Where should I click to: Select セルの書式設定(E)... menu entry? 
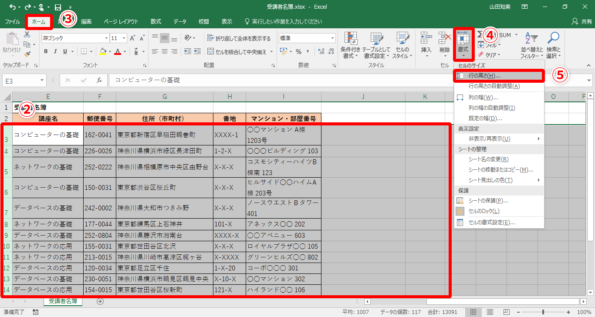(499, 223)
